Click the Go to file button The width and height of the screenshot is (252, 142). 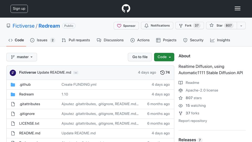click(x=140, y=57)
